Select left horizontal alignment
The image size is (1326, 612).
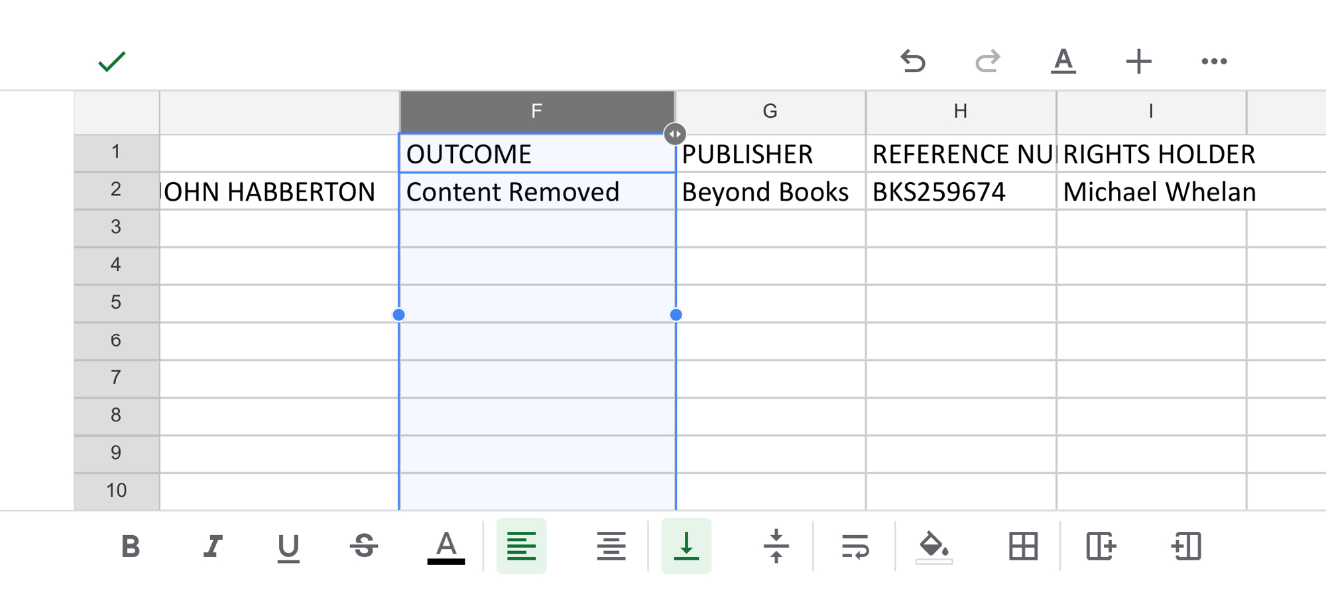pyautogui.click(x=521, y=546)
